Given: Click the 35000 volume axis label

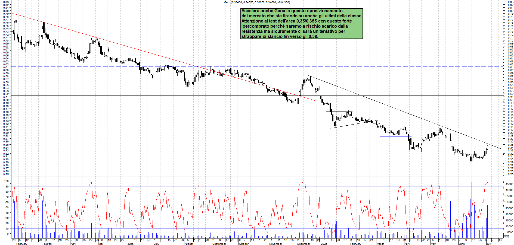Looking at the screenshot, I should point(509,196).
